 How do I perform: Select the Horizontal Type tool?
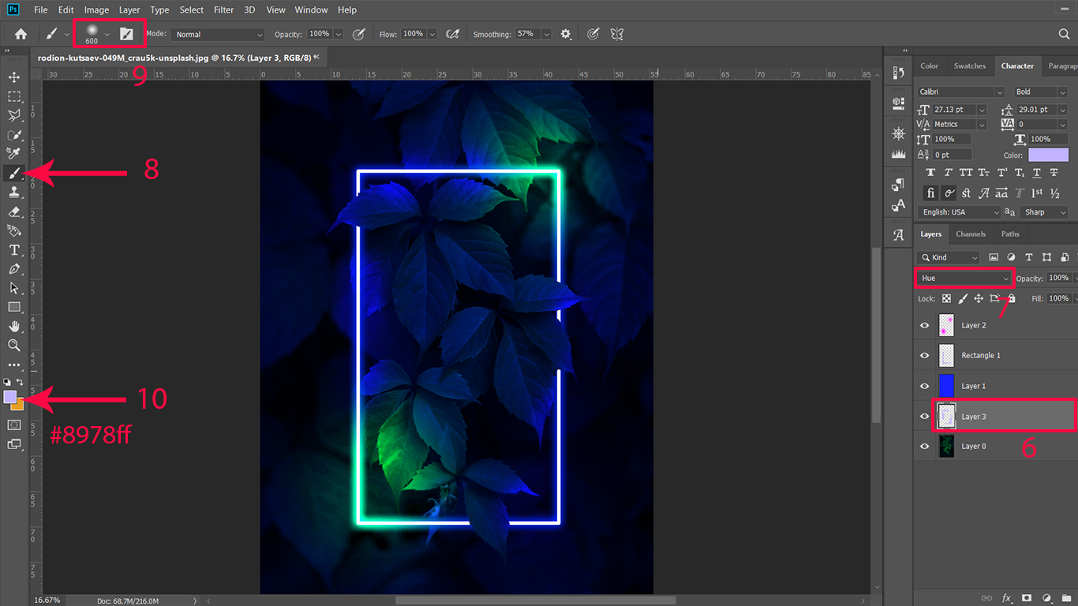point(14,250)
